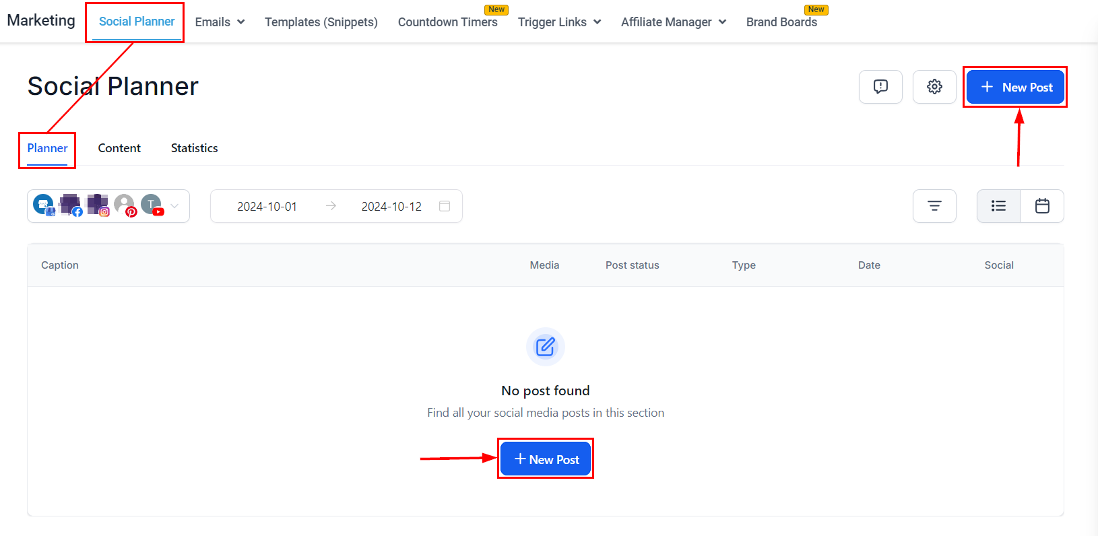Select the Instagram account avatar
This screenshot has height=536, width=1098.
click(x=98, y=205)
